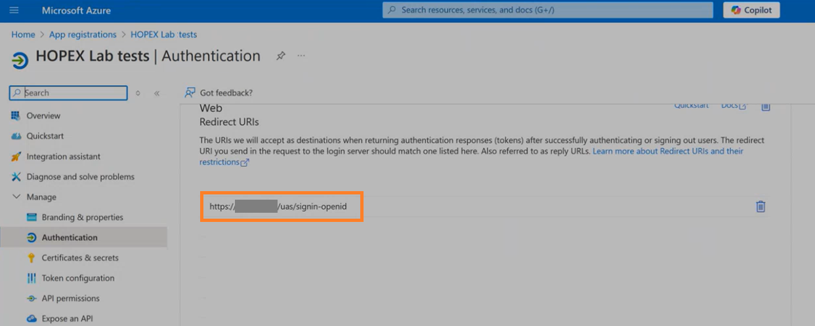Open Integration assistant
The width and height of the screenshot is (815, 326).
[x=64, y=156]
